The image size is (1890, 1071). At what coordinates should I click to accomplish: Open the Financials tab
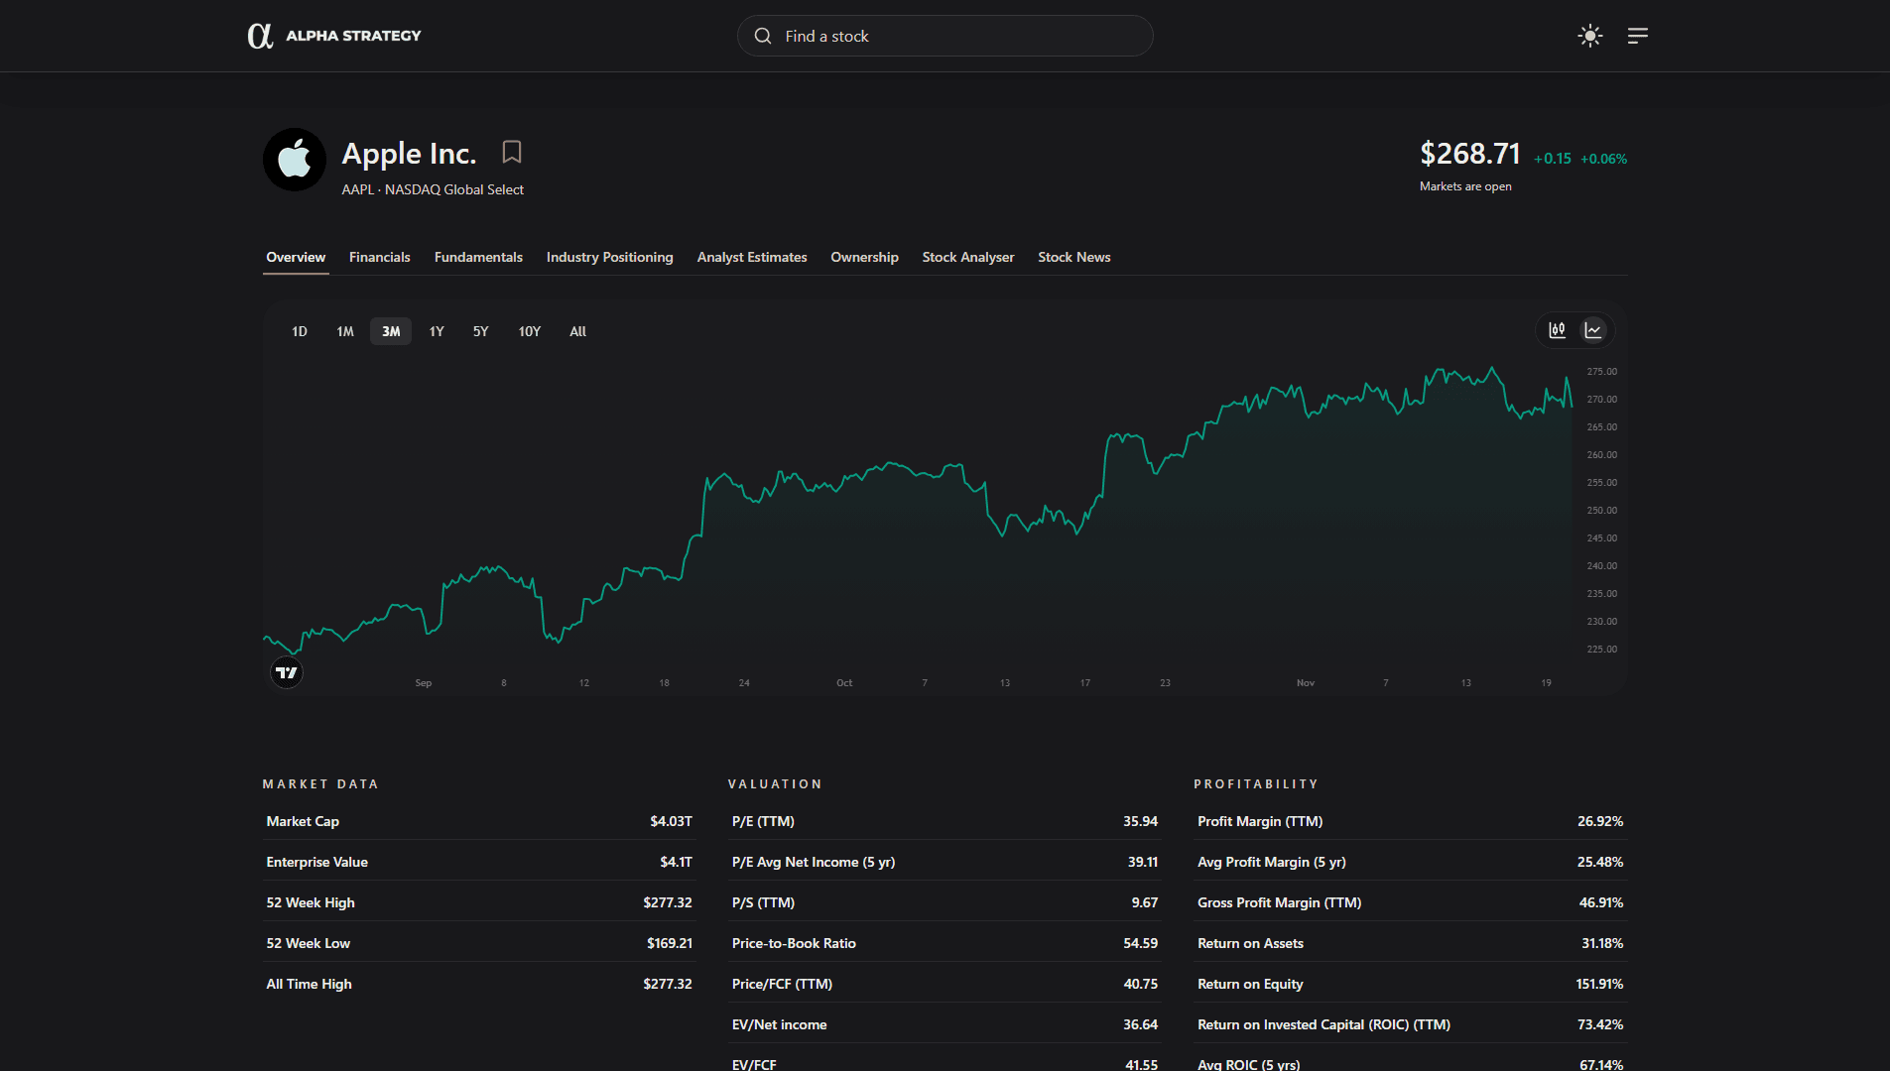379,257
